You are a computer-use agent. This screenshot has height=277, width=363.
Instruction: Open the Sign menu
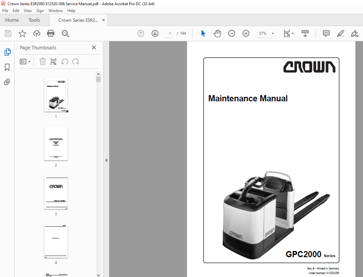pyautogui.click(x=40, y=11)
